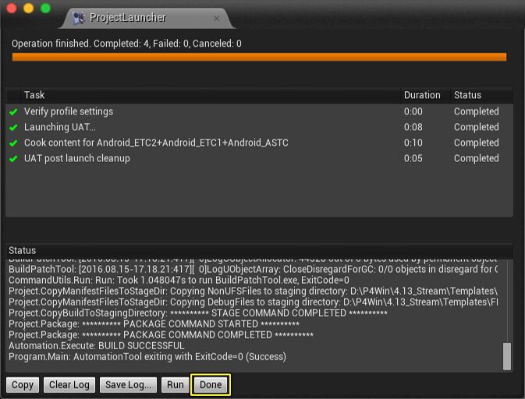Click Completed status of Verify profile settings
Screen dimensions: 525x399
pyautogui.click(x=476, y=111)
